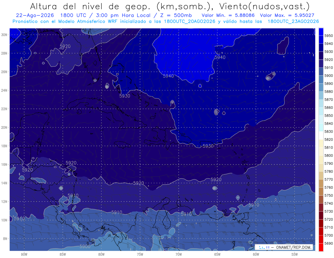Click the 5880 colorbar value

(x=329, y=92)
